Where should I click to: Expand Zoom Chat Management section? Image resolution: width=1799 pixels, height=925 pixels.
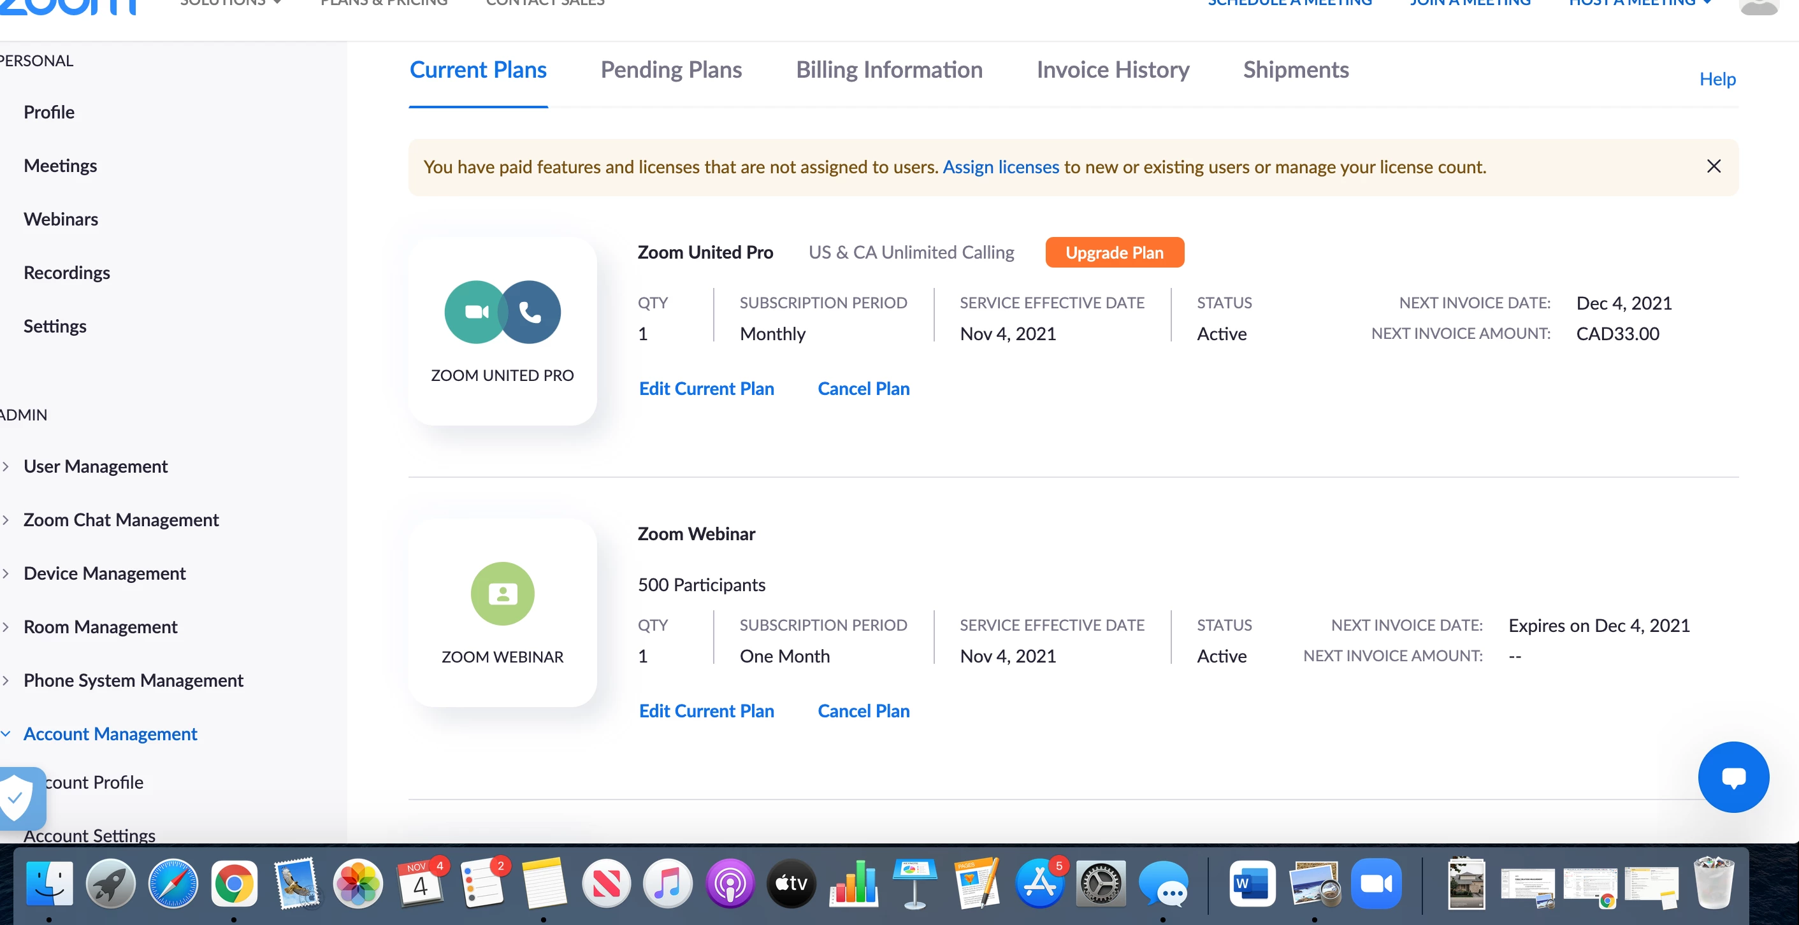pyautogui.click(x=121, y=520)
